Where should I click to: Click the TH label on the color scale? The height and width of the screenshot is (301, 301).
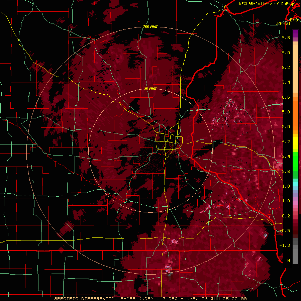[287, 260]
